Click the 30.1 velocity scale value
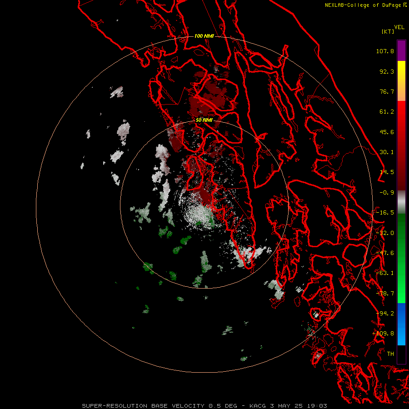409x409 pixels. 387,152
